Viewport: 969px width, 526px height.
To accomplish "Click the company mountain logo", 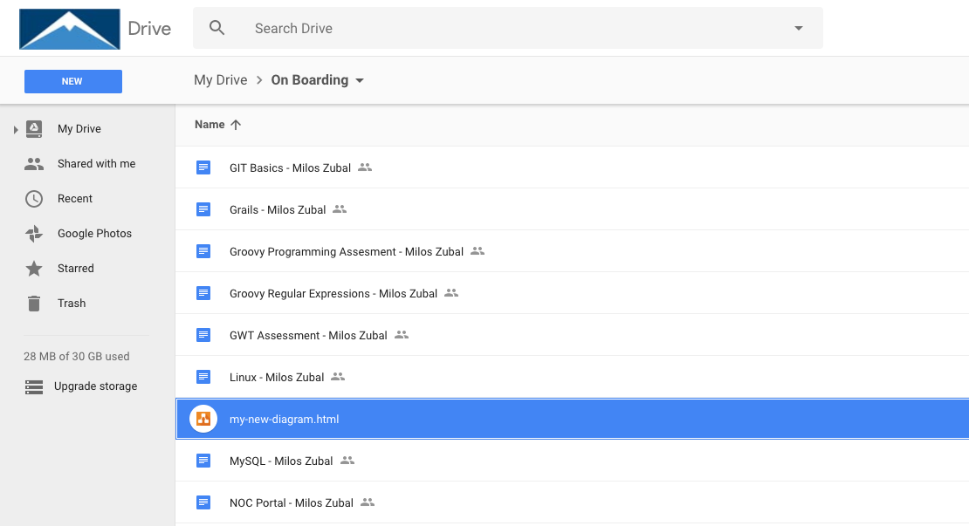I will pyautogui.click(x=70, y=29).
